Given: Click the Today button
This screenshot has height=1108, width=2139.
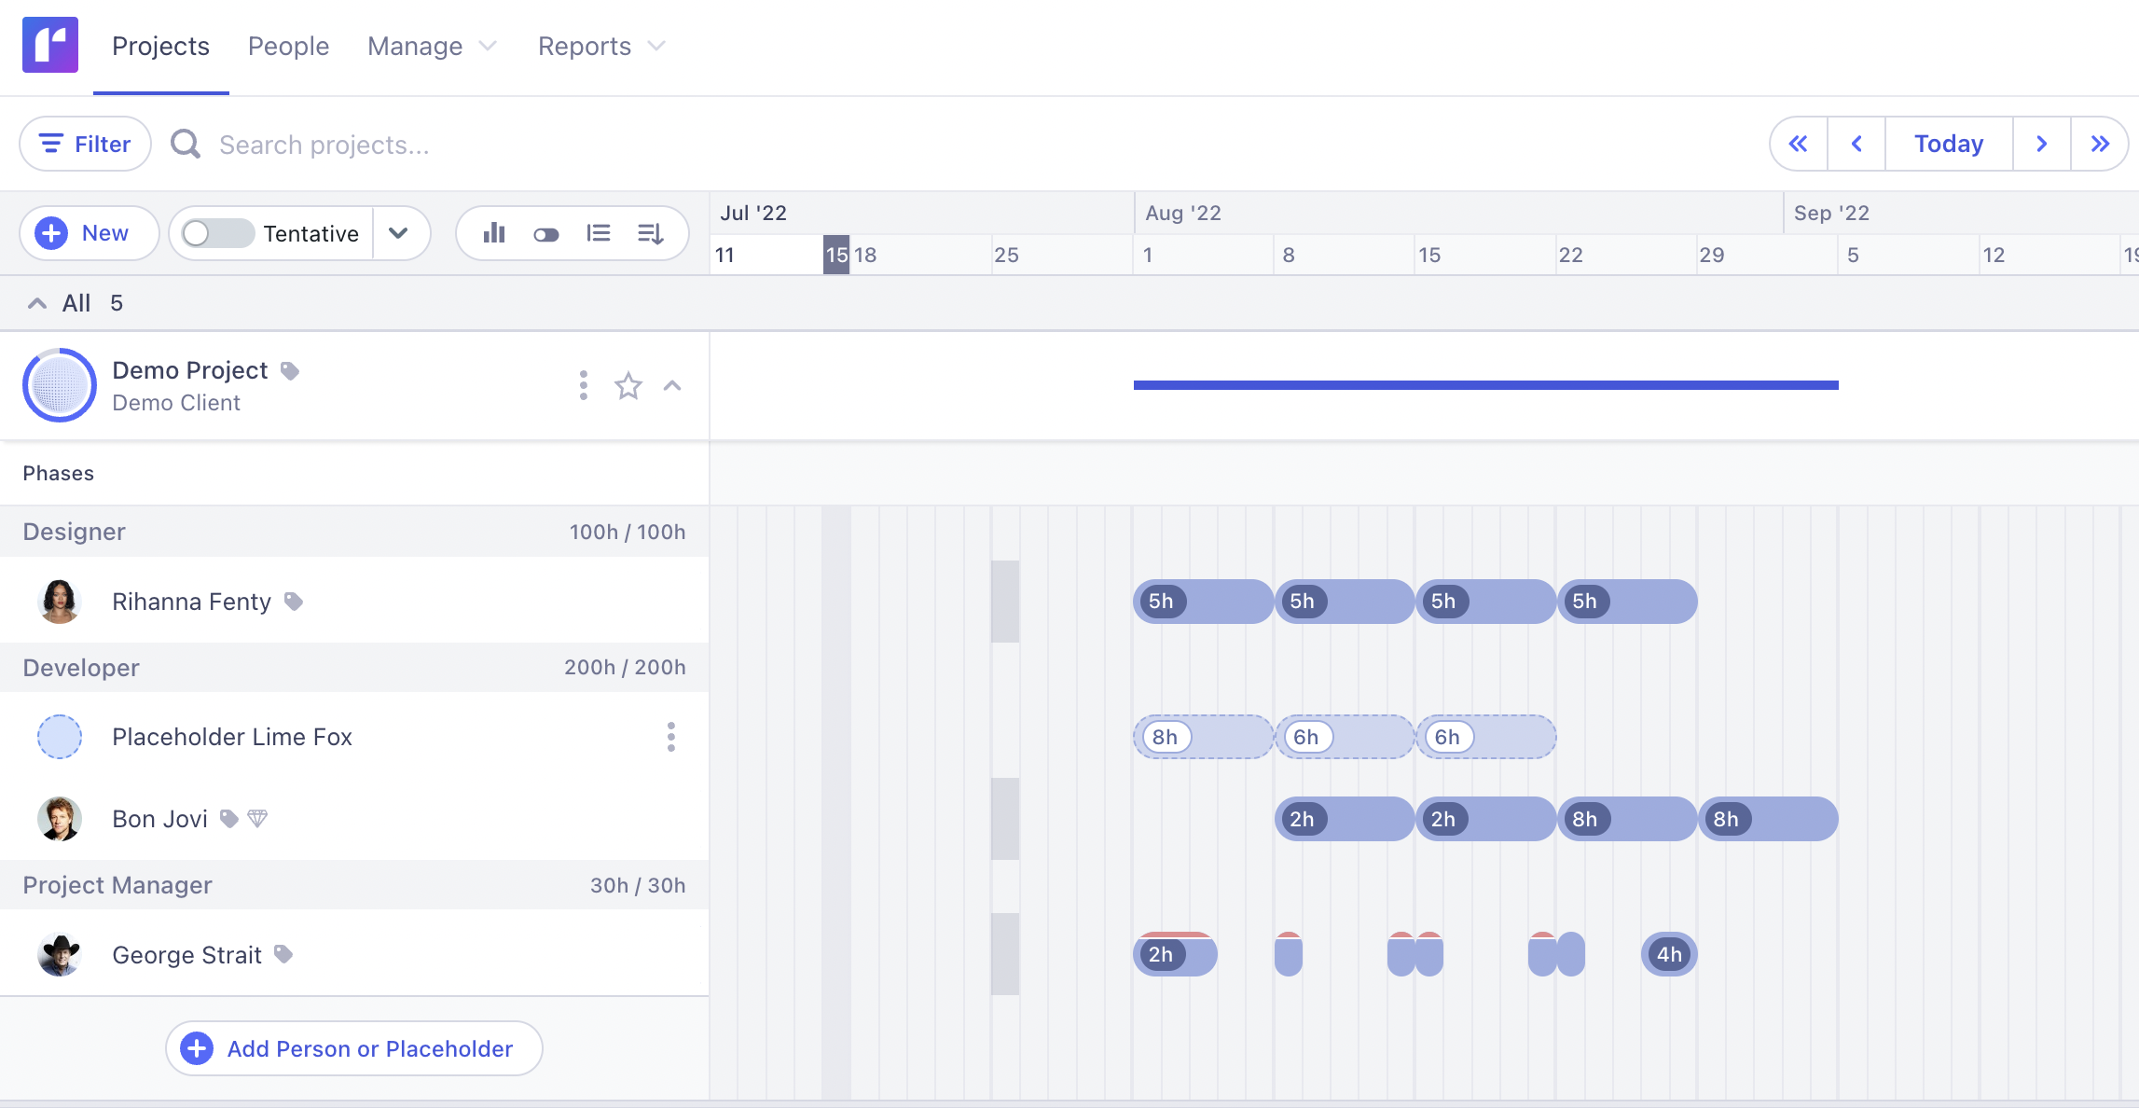Looking at the screenshot, I should [1949, 144].
